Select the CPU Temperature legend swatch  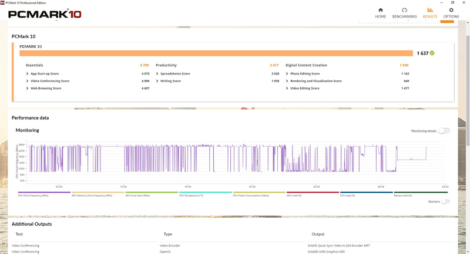[x=204, y=192]
